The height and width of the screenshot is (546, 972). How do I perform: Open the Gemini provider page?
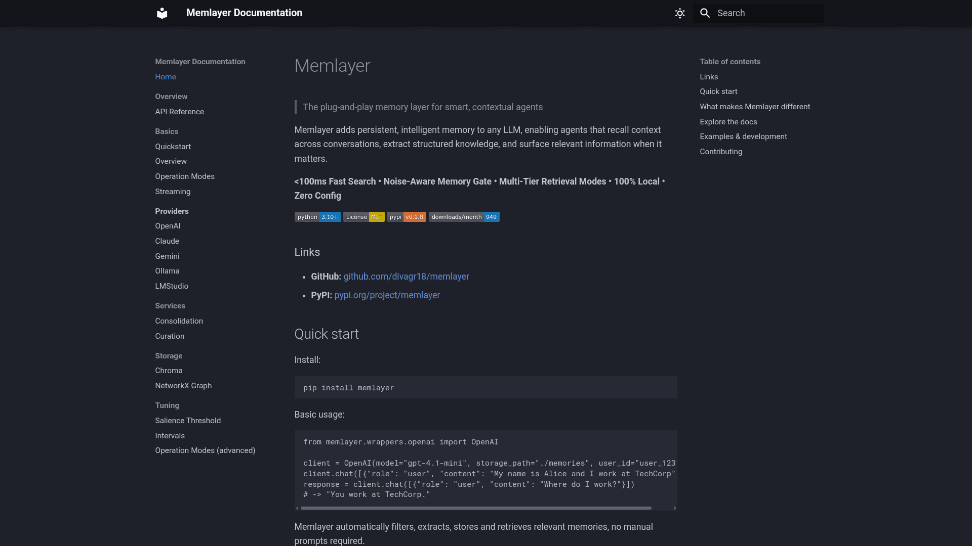click(x=167, y=256)
